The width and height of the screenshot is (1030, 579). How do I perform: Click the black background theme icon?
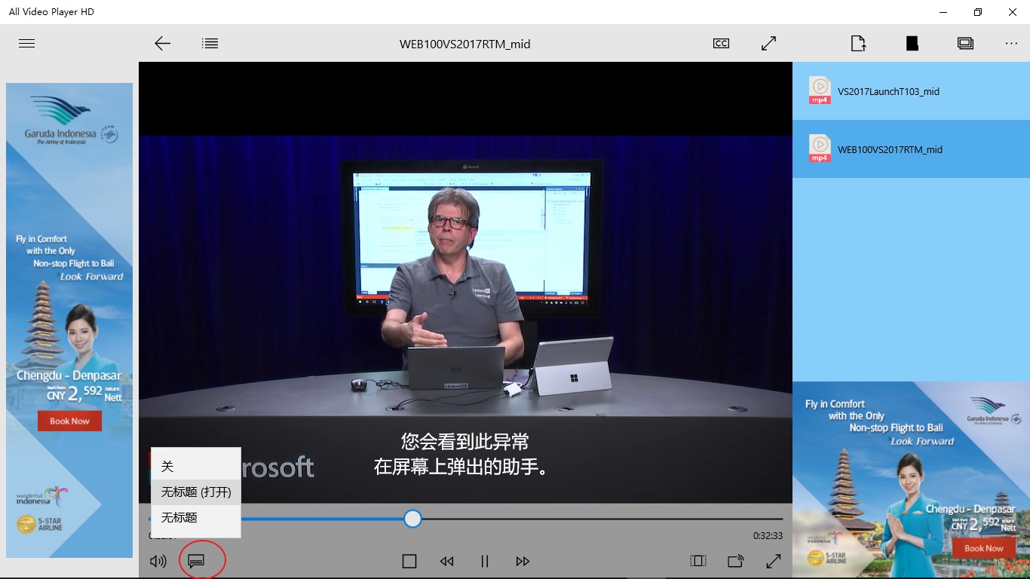(x=912, y=43)
